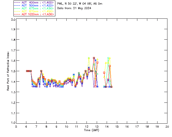Click the mean value <1.400> in legend

48,2
